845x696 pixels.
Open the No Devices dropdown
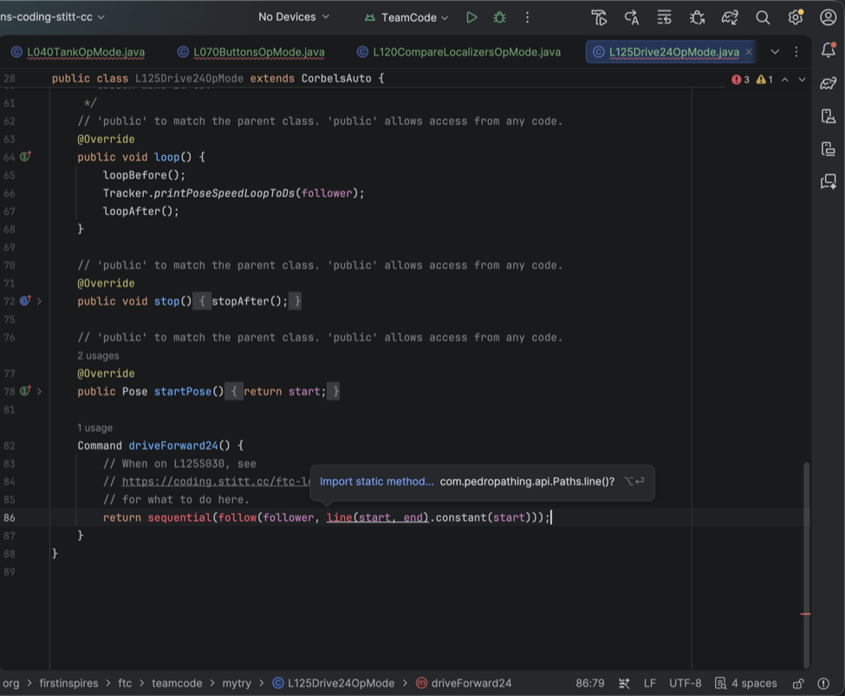tap(294, 16)
